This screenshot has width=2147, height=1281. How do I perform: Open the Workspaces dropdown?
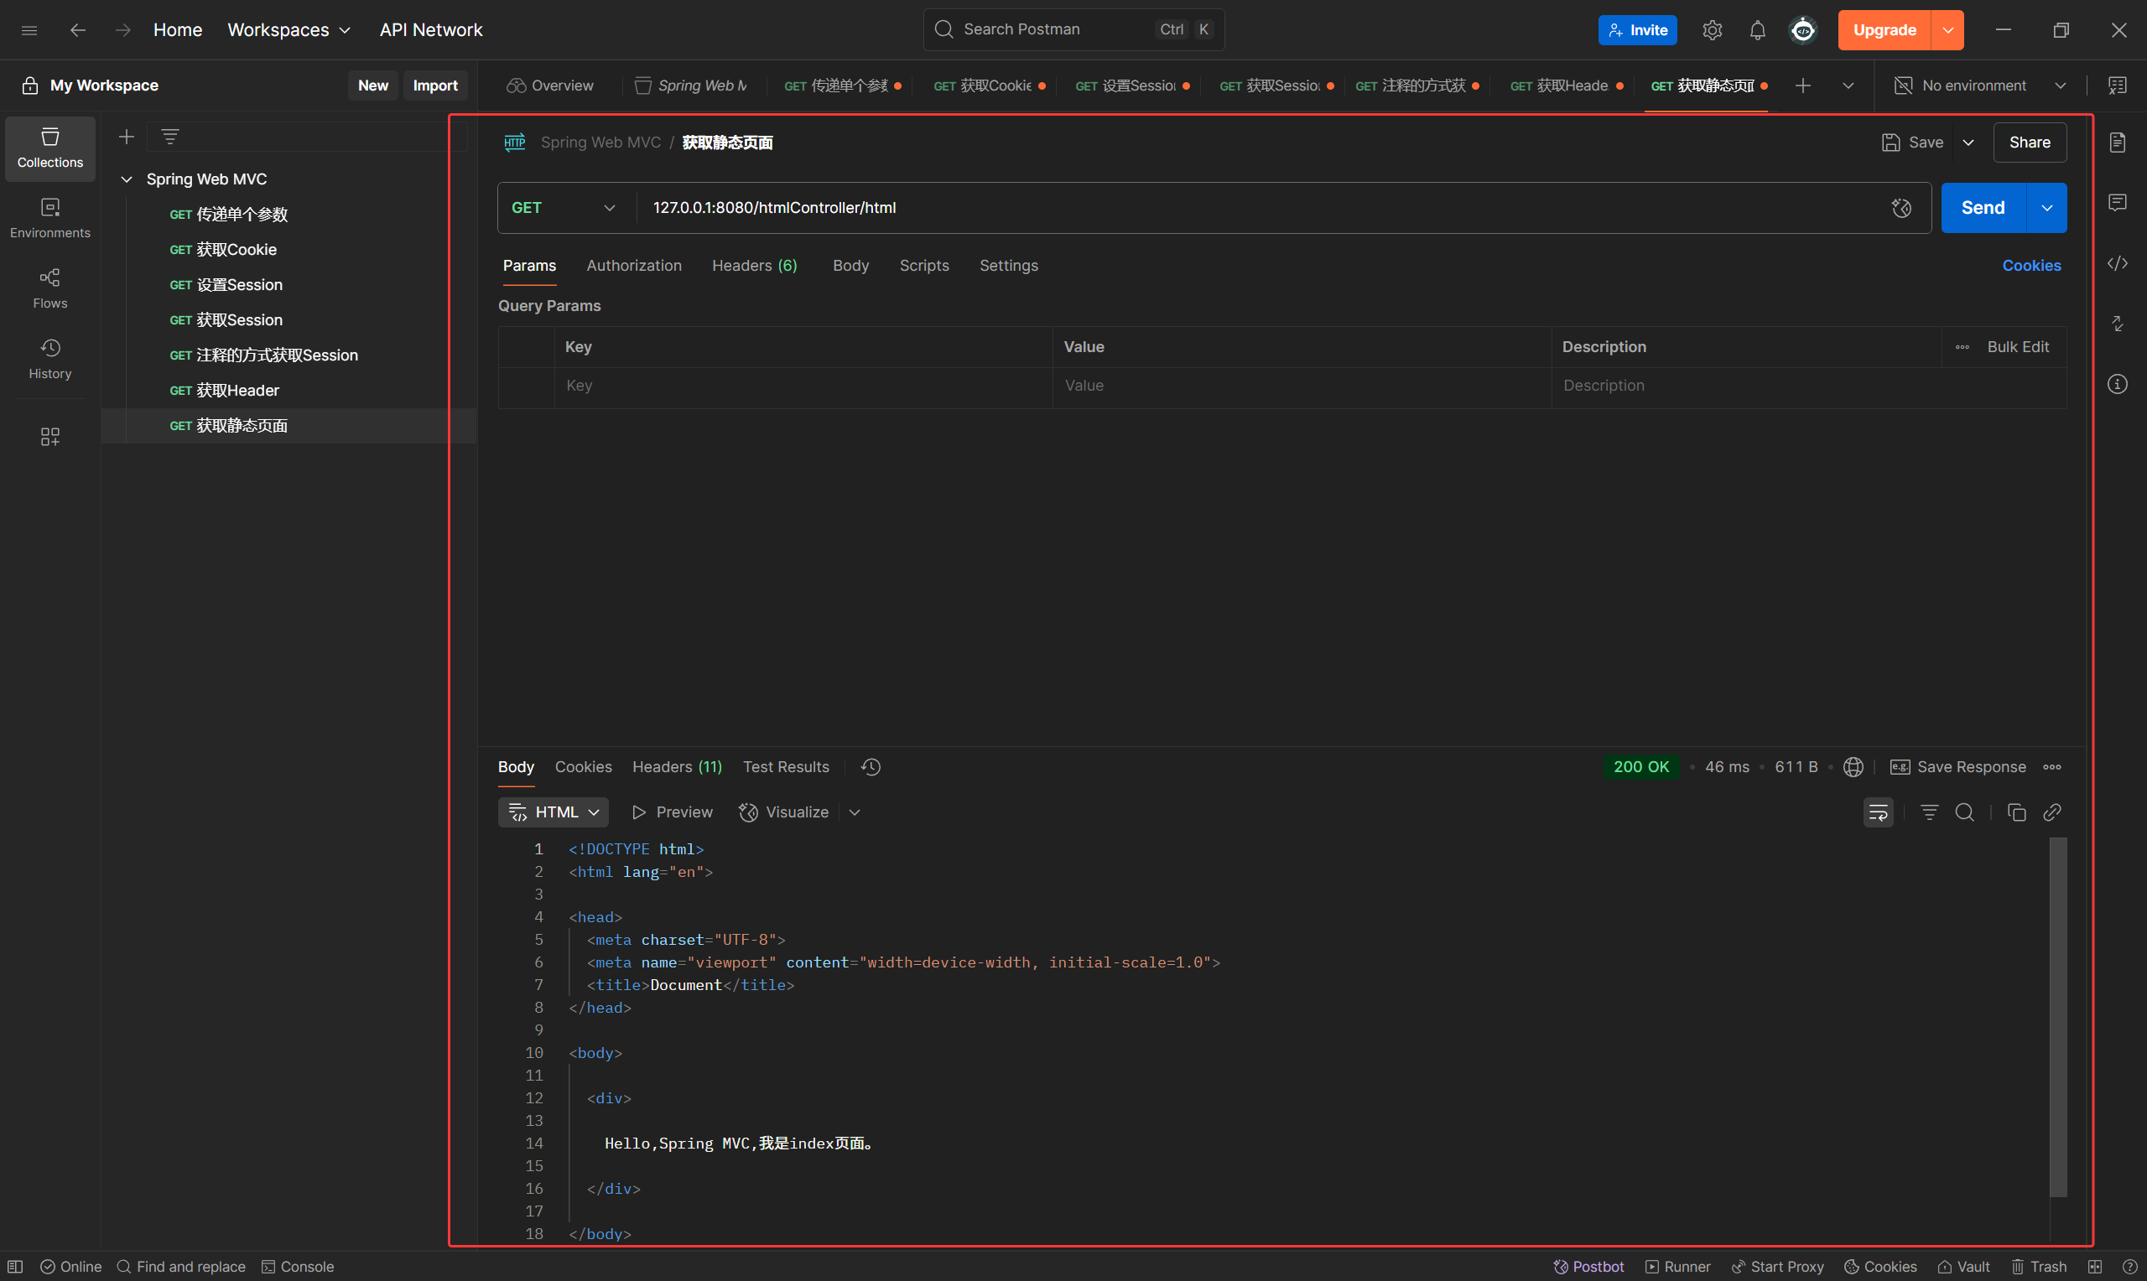(x=289, y=30)
